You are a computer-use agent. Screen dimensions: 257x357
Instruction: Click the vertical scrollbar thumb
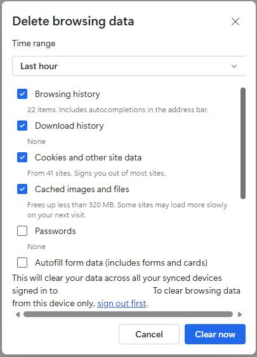tap(243, 143)
